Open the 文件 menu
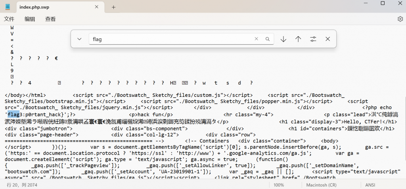 [9, 19]
